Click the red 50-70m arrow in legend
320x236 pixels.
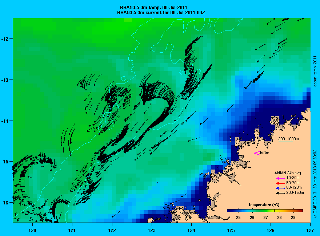click(x=280, y=183)
